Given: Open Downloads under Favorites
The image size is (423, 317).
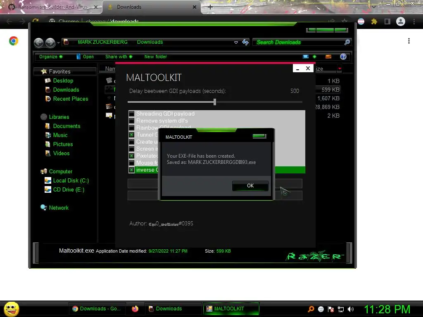Looking at the screenshot, I should tap(66, 90).
